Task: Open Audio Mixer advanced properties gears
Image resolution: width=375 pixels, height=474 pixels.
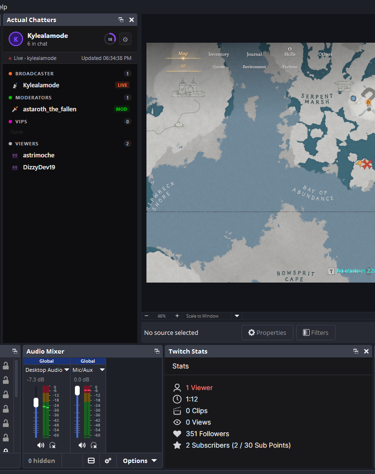Action: (108, 461)
